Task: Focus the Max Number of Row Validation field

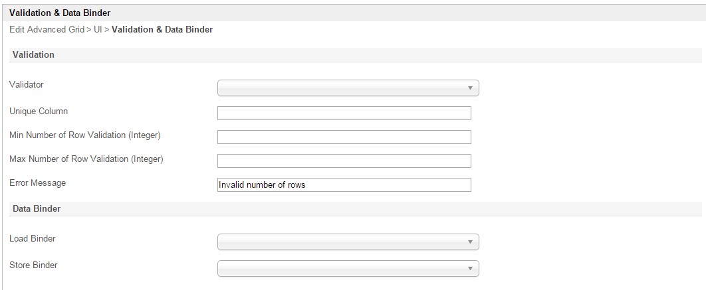Action: (344, 161)
